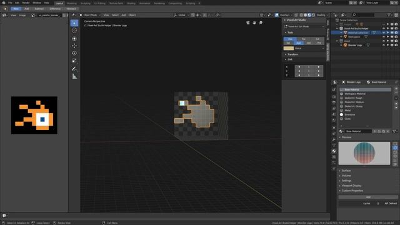Toggle visibility eye for Workspace object
Image resolution: width=400 pixels, height=225 pixels.
coord(384,37)
